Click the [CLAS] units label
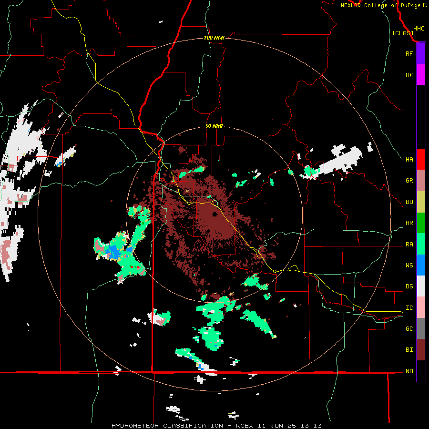 pos(403,33)
